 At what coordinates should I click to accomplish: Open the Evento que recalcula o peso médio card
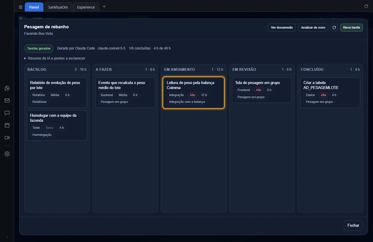[125, 93]
